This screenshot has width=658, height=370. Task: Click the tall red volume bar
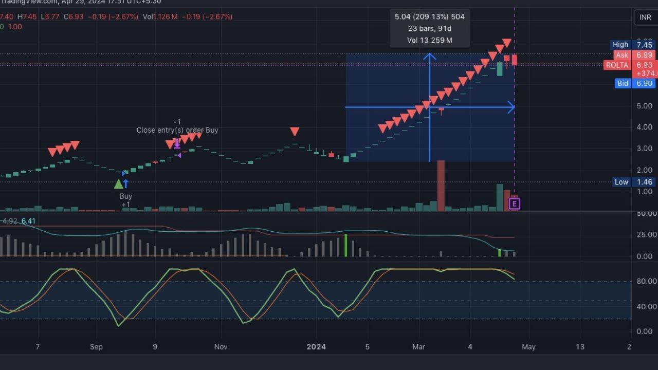441,186
